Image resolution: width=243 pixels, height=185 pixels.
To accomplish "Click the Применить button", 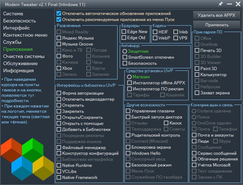I will click(217, 25).
